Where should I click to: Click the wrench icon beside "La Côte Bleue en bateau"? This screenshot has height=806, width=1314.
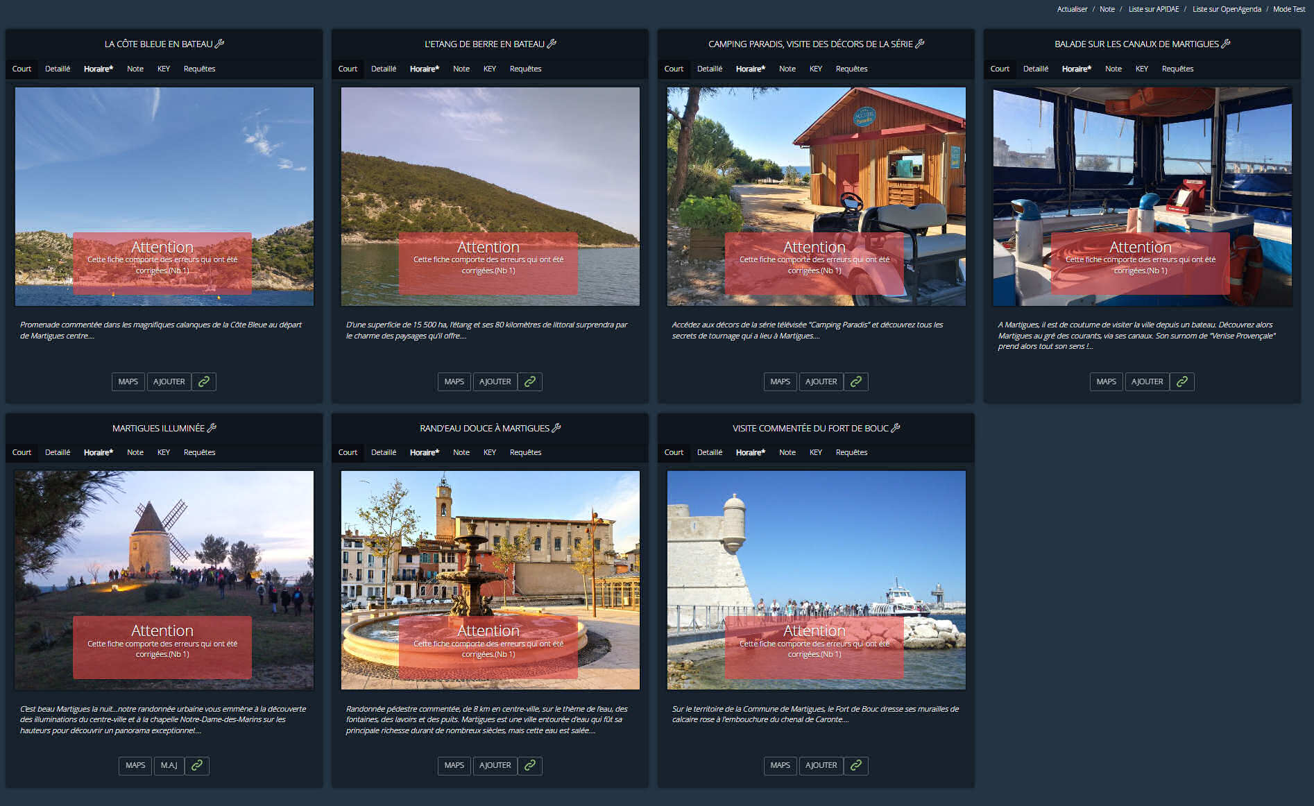point(221,43)
